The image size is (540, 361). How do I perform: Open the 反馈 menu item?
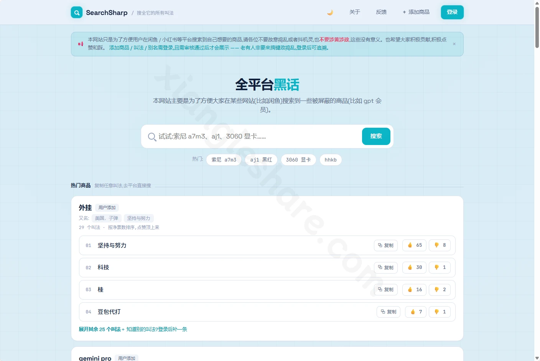(381, 12)
